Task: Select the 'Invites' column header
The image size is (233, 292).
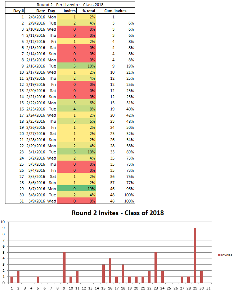Action: pos(70,11)
